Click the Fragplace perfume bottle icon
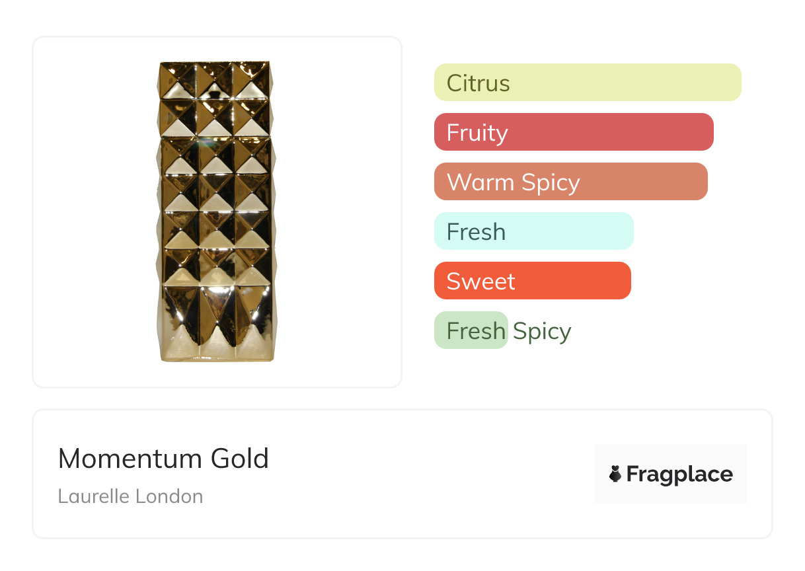Image resolution: width=805 pixels, height=571 pixels. pos(615,474)
